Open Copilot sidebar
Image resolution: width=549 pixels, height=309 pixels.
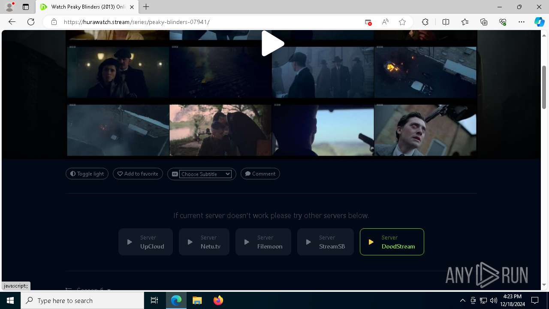point(539,22)
